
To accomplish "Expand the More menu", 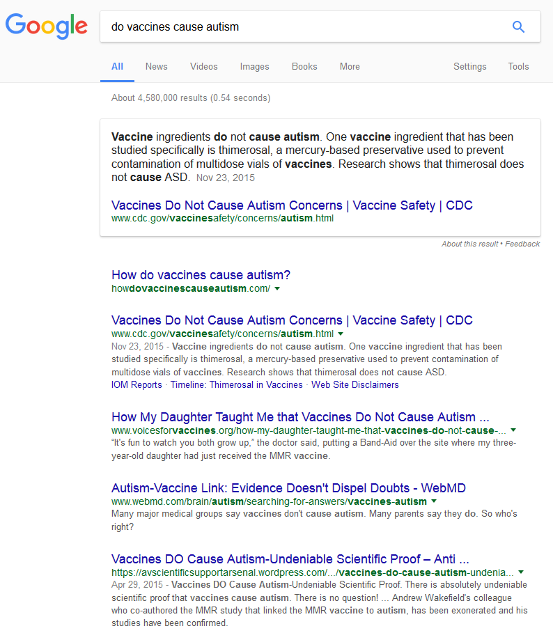I will (x=350, y=67).
